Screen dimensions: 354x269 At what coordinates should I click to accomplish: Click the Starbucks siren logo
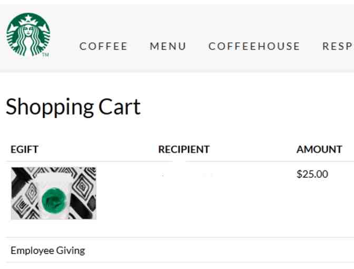(x=28, y=35)
